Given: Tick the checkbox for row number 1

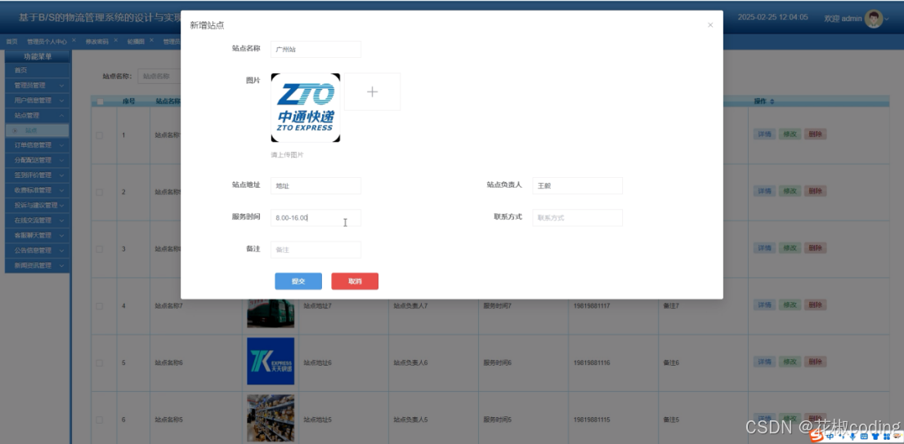Looking at the screenshot, I should [99, 135].
